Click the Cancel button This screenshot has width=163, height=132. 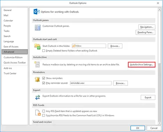[154, 128]
